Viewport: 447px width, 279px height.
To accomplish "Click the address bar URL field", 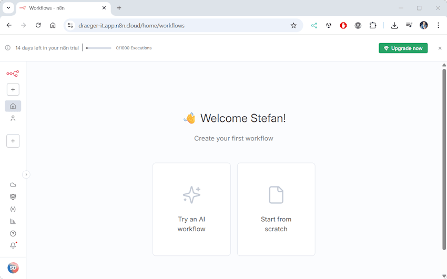I will point(179,25).
